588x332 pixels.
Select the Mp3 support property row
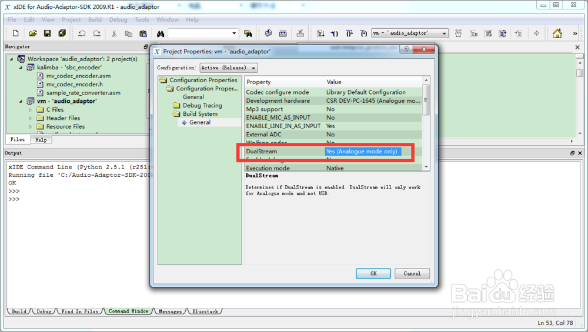[333, 109]
